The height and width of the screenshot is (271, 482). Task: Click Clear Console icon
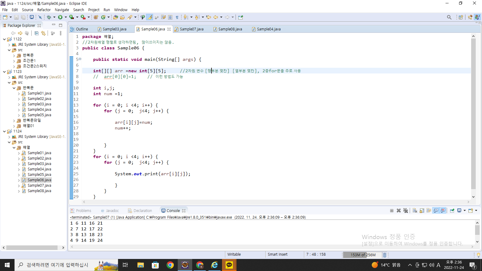tap(415, 210)
